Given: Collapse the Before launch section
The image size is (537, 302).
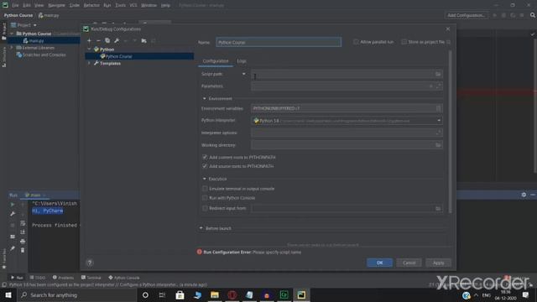Looking at the screenshot, I should click(201, 228).
